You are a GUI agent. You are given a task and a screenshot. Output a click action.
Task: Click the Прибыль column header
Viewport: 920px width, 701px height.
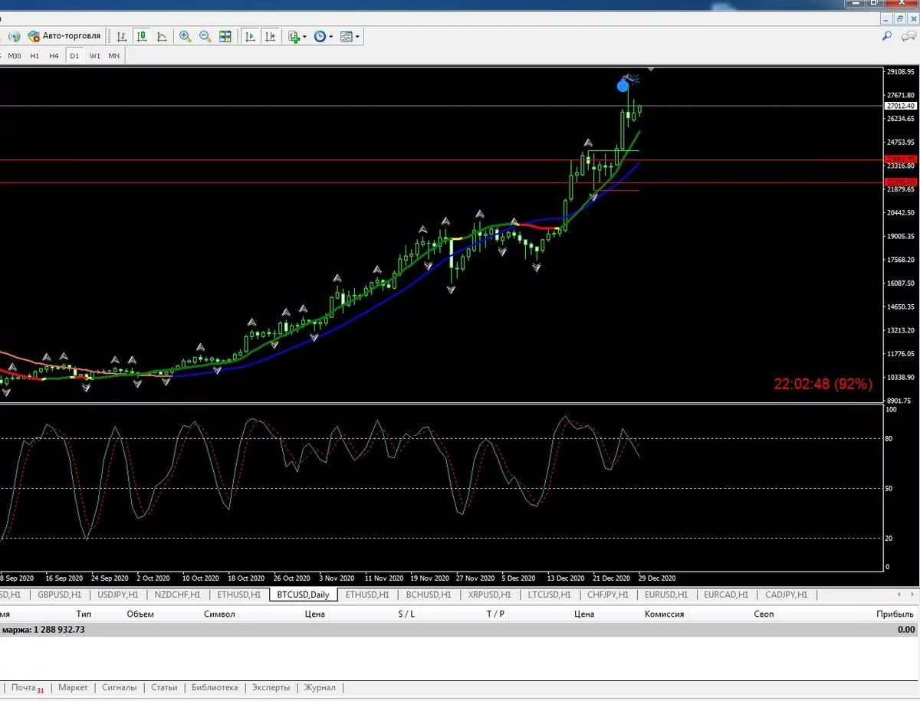pyautogui.click(x=895, y=614)
